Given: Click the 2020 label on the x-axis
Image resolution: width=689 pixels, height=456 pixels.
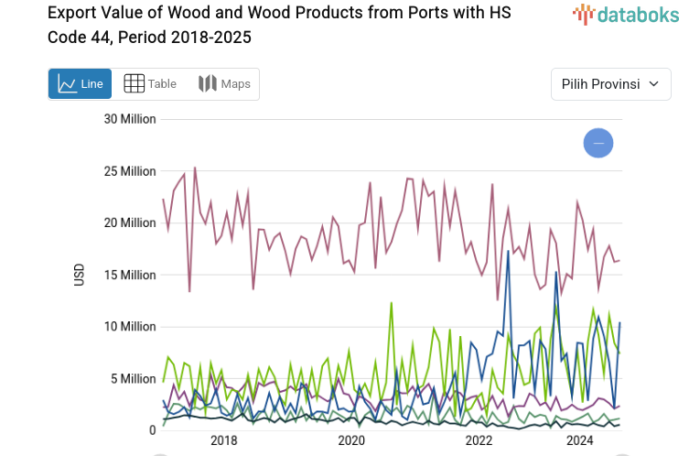Looking at the screenshot, I should [351, 440].
